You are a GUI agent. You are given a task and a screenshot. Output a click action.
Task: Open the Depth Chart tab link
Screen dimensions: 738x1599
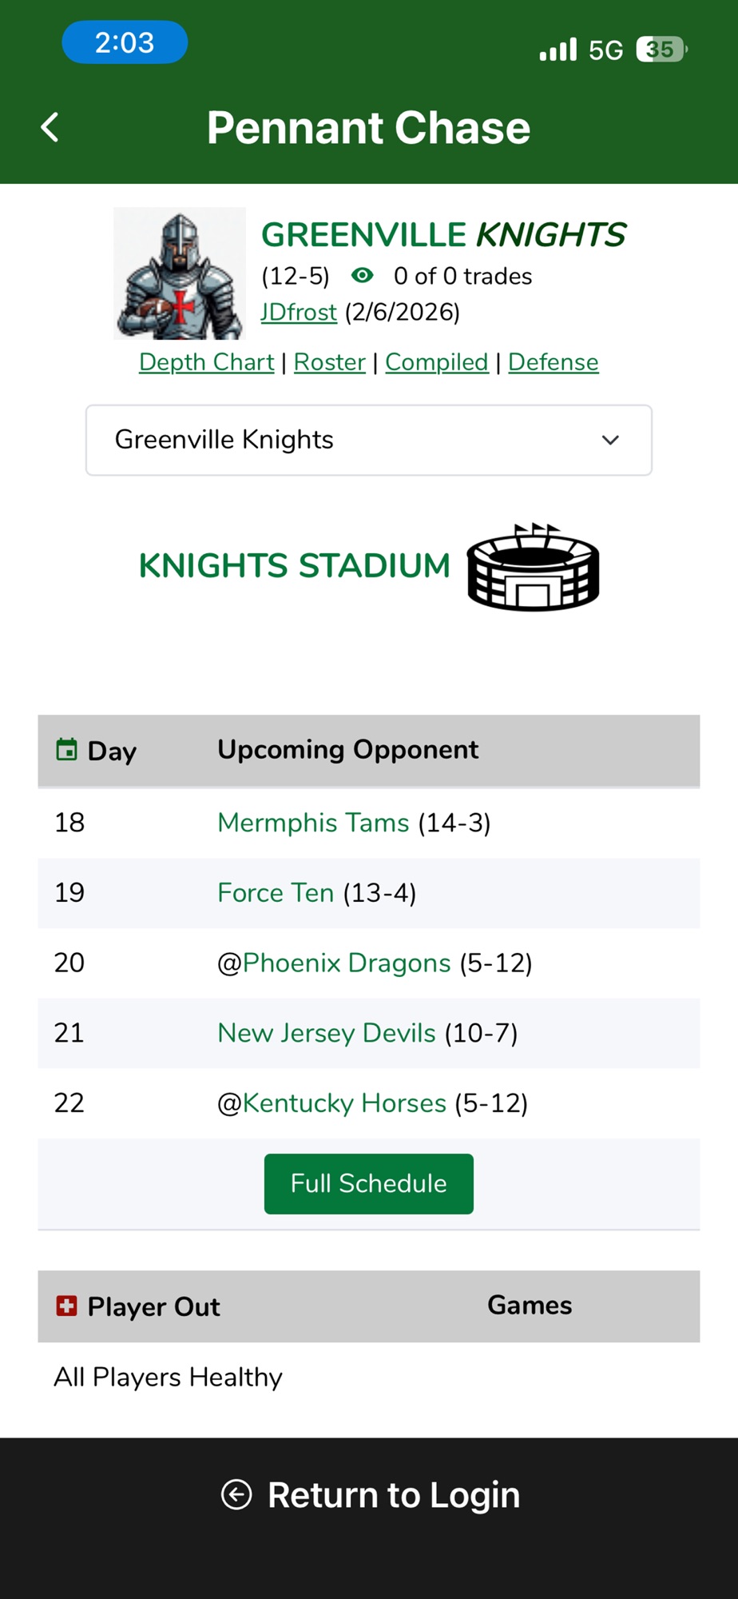tap(206, 362)
